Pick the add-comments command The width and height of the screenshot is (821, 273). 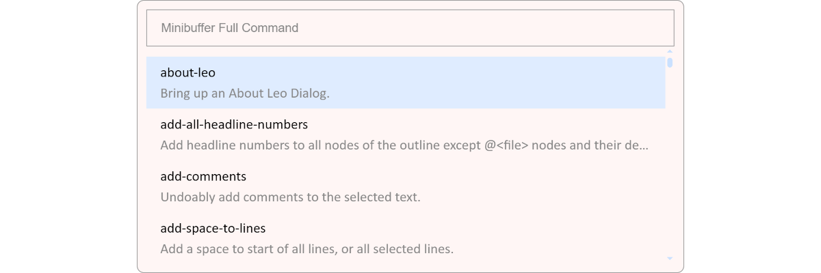tap(406, 186)
